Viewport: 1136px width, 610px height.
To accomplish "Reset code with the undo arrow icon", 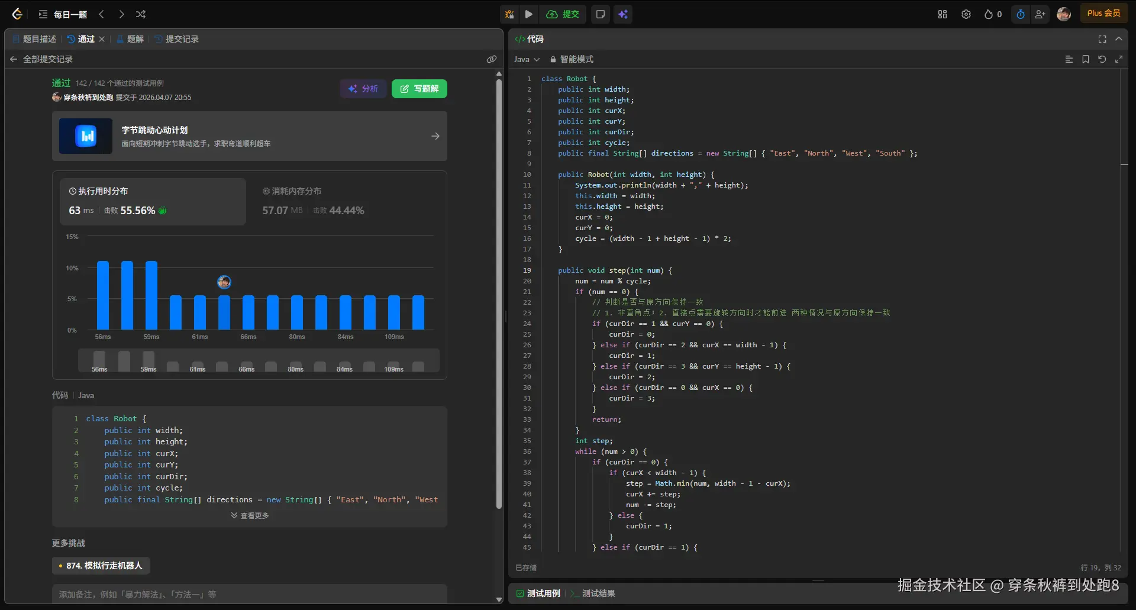I will [1102, 59].
